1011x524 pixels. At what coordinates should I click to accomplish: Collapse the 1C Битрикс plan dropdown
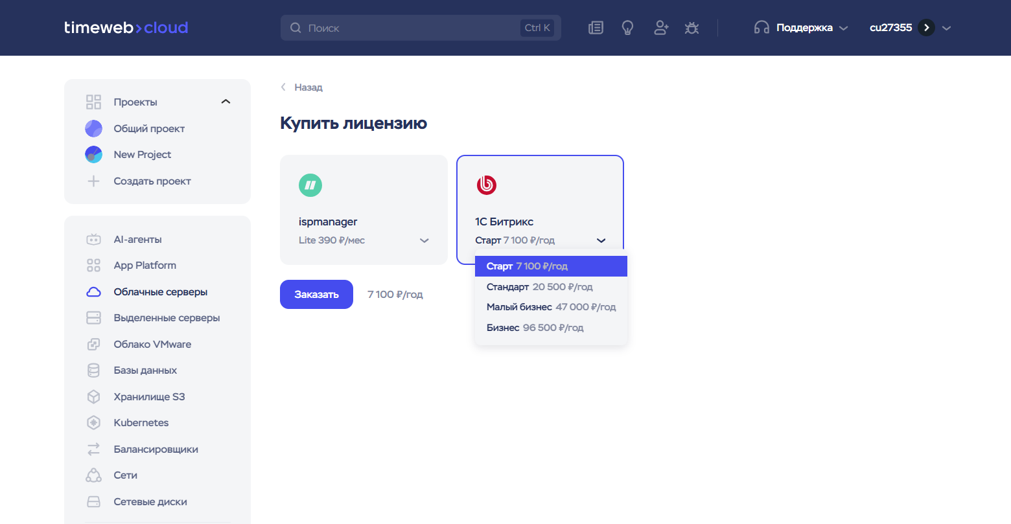click(601, 240)
